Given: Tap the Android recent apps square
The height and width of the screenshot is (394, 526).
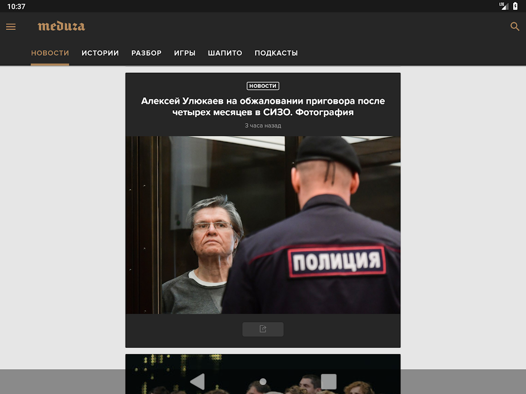Looking at the screenshot, I should [329, 382].
